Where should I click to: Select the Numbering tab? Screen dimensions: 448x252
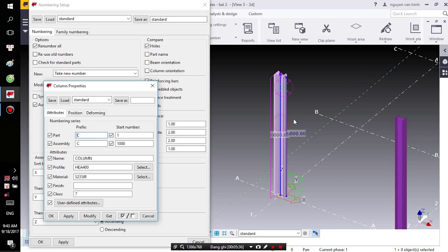tap(42, 31)
